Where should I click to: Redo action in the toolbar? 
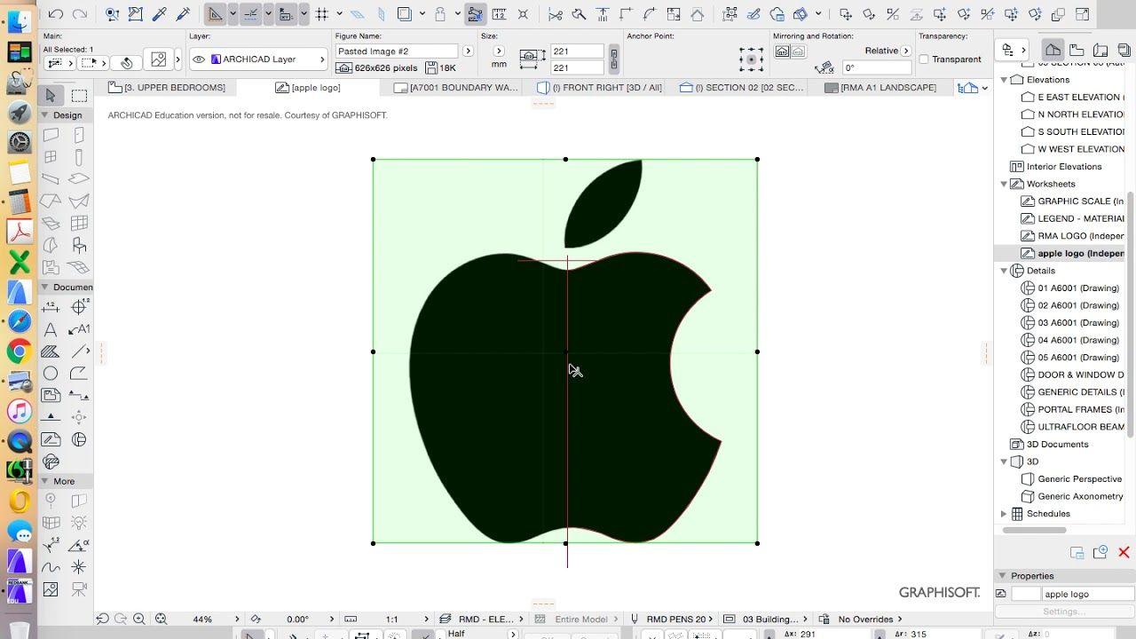tap(80, 13)
